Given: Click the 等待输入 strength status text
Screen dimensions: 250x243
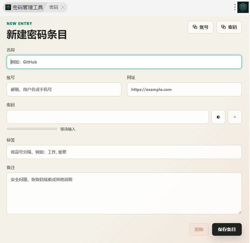Looking at the screenshot, I should [68, 129].
